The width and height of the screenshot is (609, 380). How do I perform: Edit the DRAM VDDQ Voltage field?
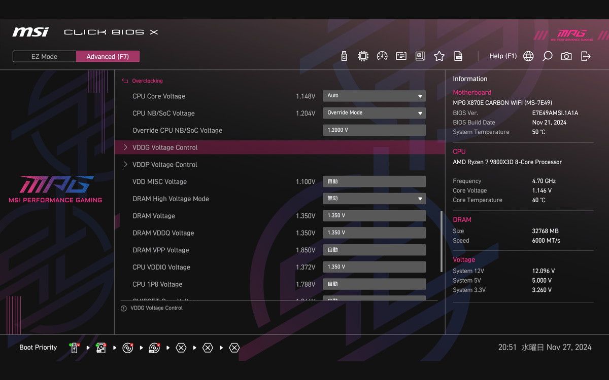coord(374,233)
